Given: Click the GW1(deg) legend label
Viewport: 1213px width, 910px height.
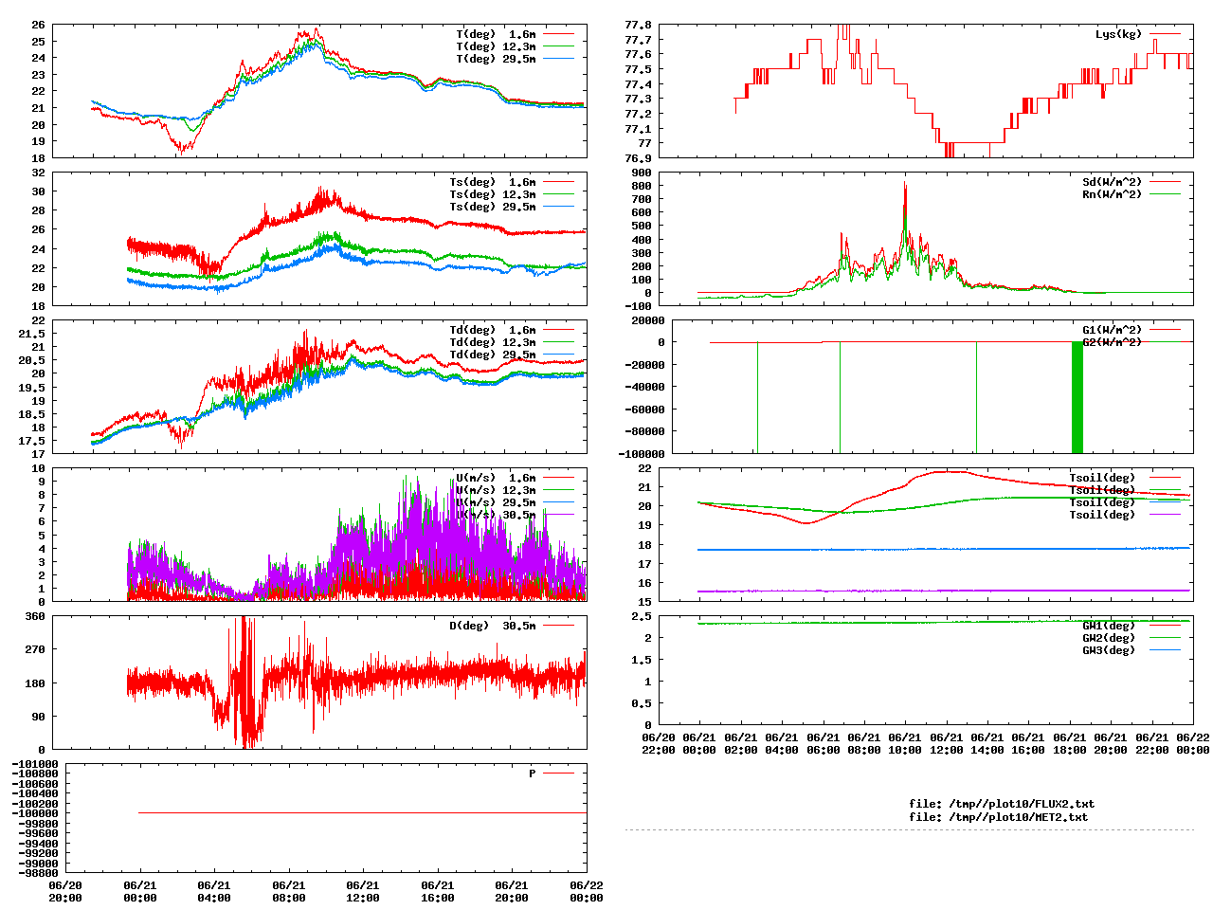Looking at the screenshot, I should 1109,626.
